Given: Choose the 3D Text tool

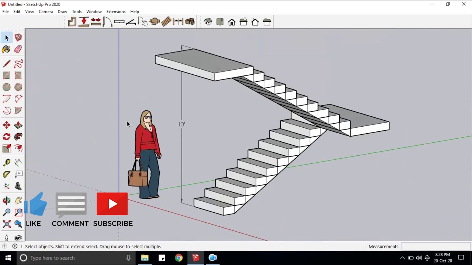Looking at the screenshot, I should [x=18, y=186].
